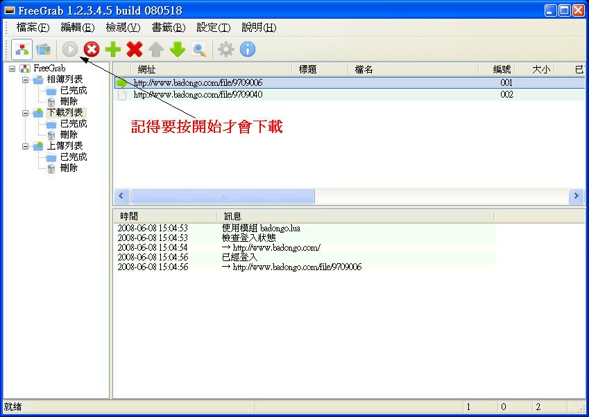
Task: Select 刪除 under 上傳列表
Action: click(x=69, y=168)
